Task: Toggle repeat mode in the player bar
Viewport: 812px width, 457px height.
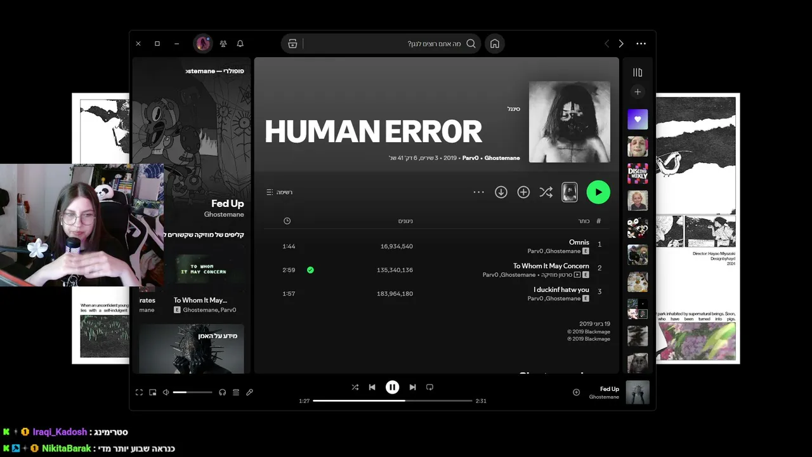Action: click(x=429, y=387)
